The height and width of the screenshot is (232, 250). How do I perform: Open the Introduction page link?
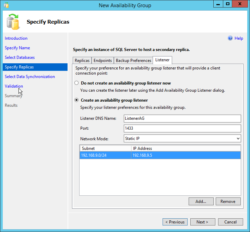pos(16,38)
